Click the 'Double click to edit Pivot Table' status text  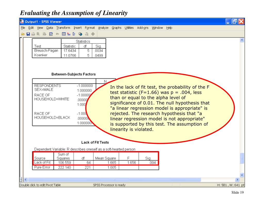(x=40, y=185)
